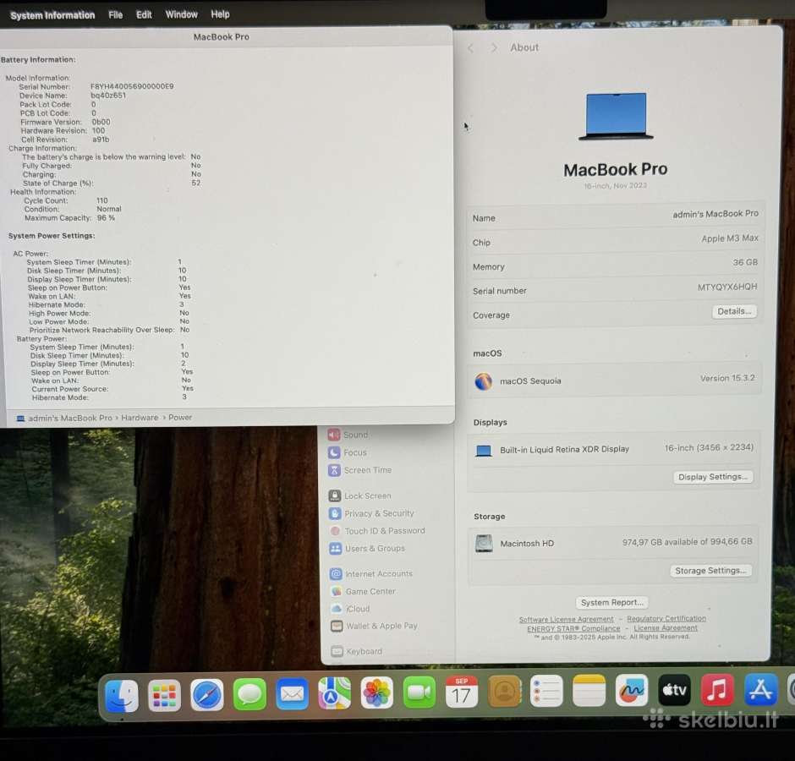This screenshot has width=795, height=761.
Task: Open Privacy & Security settings
Action: (x=371, y=513)
